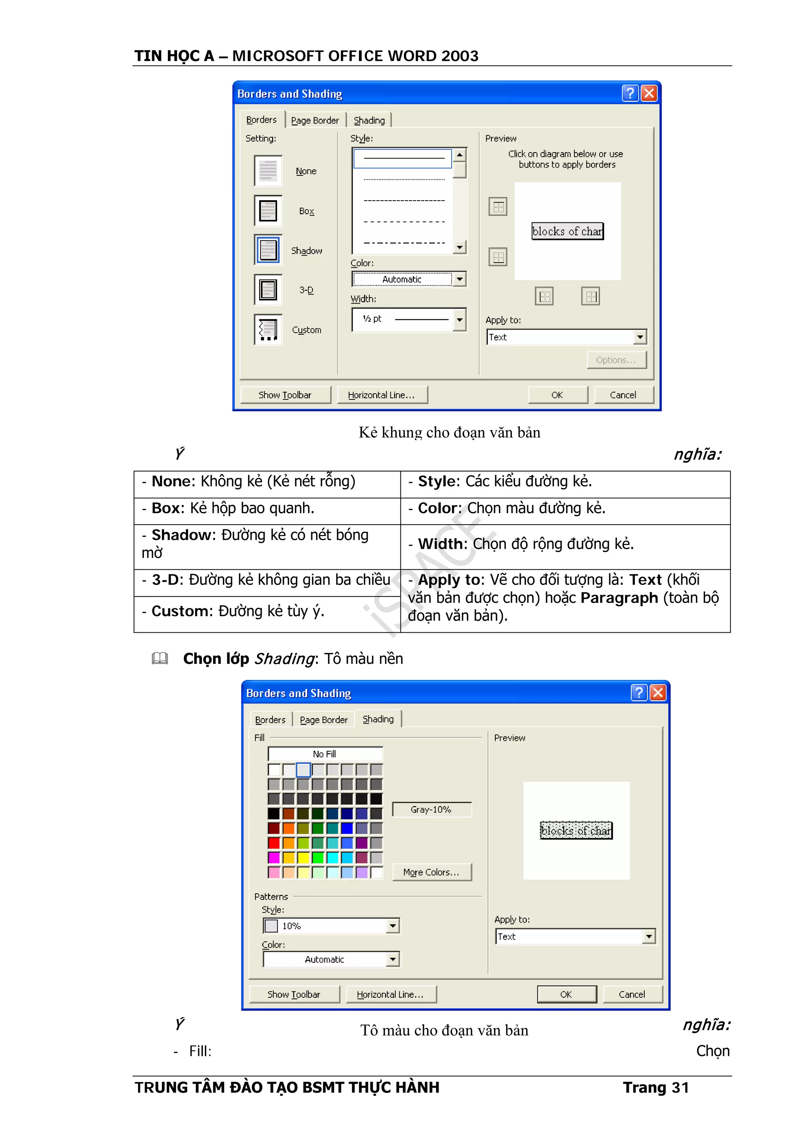The height and width of the screenshot is (1142, 807).
Task: Click Show Toolbar in the Borders dialog
Action: (x=285, y=395)
